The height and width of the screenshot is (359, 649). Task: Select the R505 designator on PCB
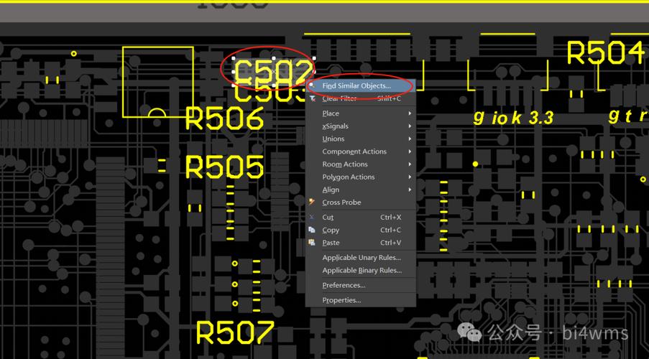click(x=224, y=167)
